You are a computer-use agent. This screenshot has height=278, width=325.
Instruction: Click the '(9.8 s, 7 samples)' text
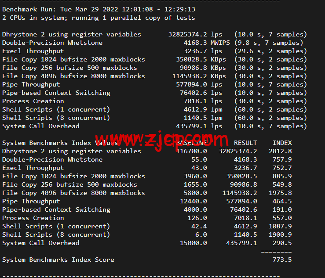click(269, 43)
